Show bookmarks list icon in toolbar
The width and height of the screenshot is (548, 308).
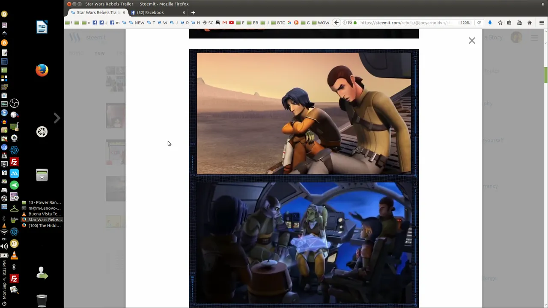[509, 23]
